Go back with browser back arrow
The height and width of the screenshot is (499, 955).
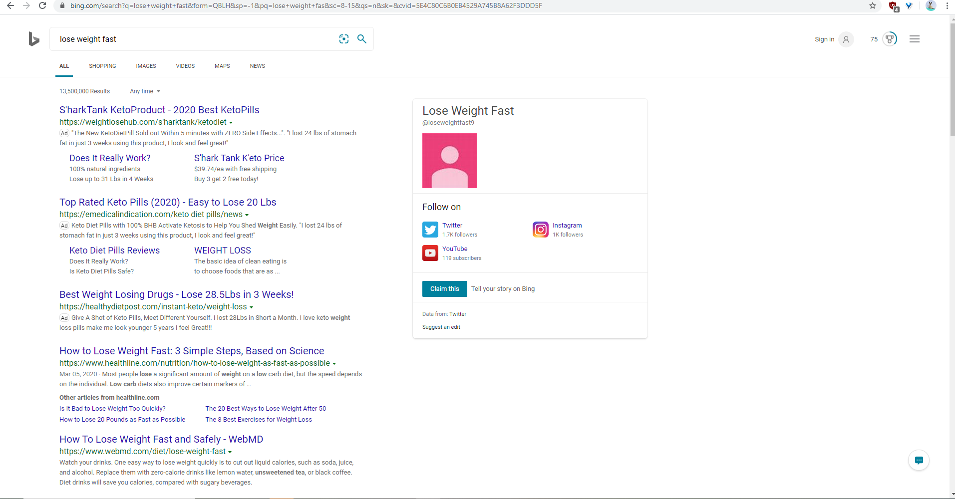[10, 5]
